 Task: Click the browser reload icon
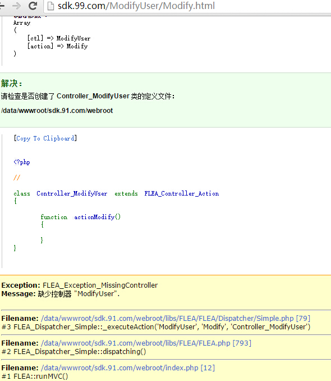33,6
